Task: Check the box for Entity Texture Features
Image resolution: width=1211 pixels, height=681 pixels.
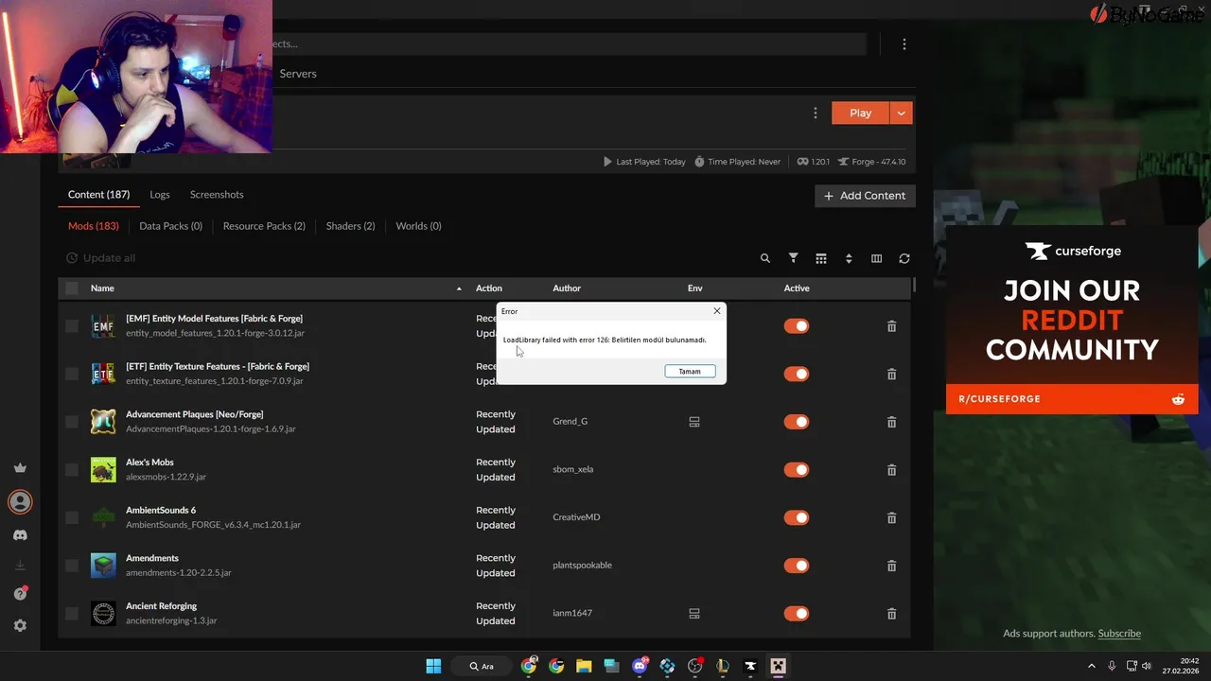Action: point(72,375)
